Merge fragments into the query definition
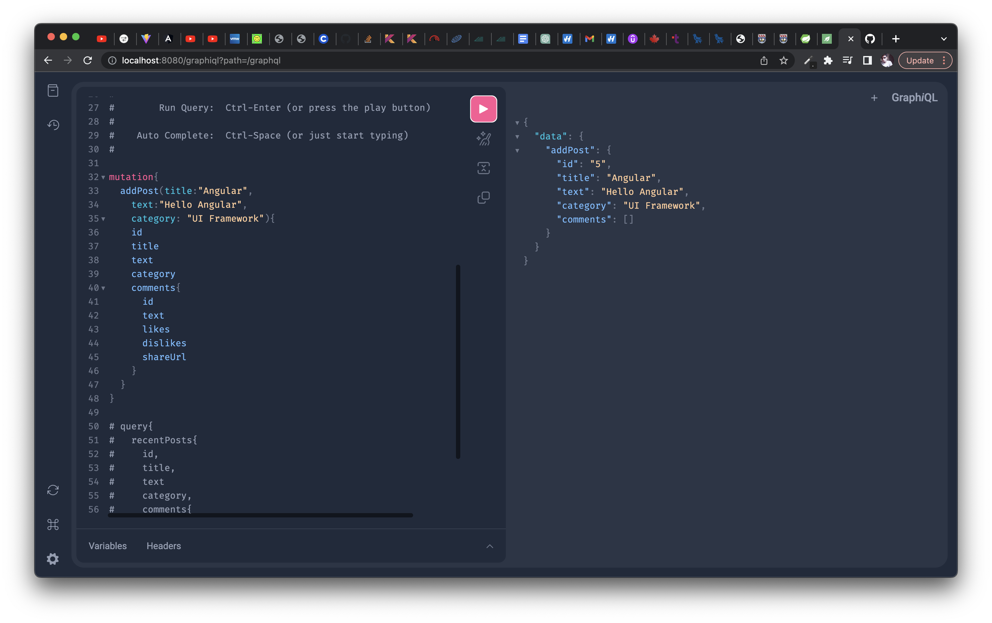 pos(483,168)
